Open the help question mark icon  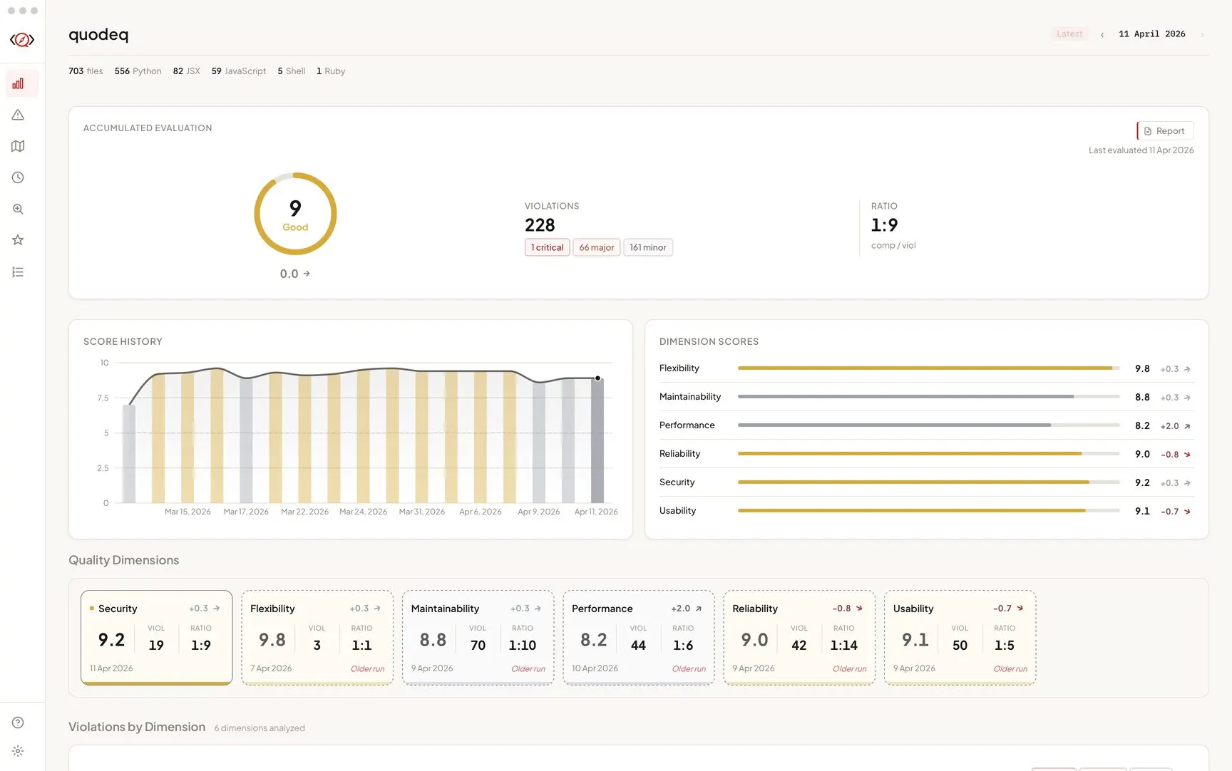click(x=18, y=723)
